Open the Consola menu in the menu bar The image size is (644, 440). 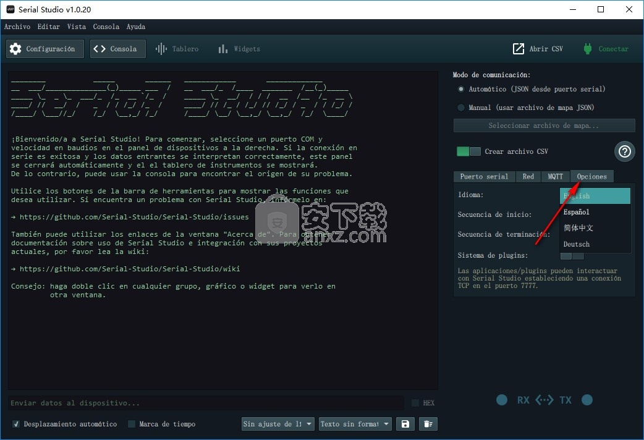(x=106, y=27)
